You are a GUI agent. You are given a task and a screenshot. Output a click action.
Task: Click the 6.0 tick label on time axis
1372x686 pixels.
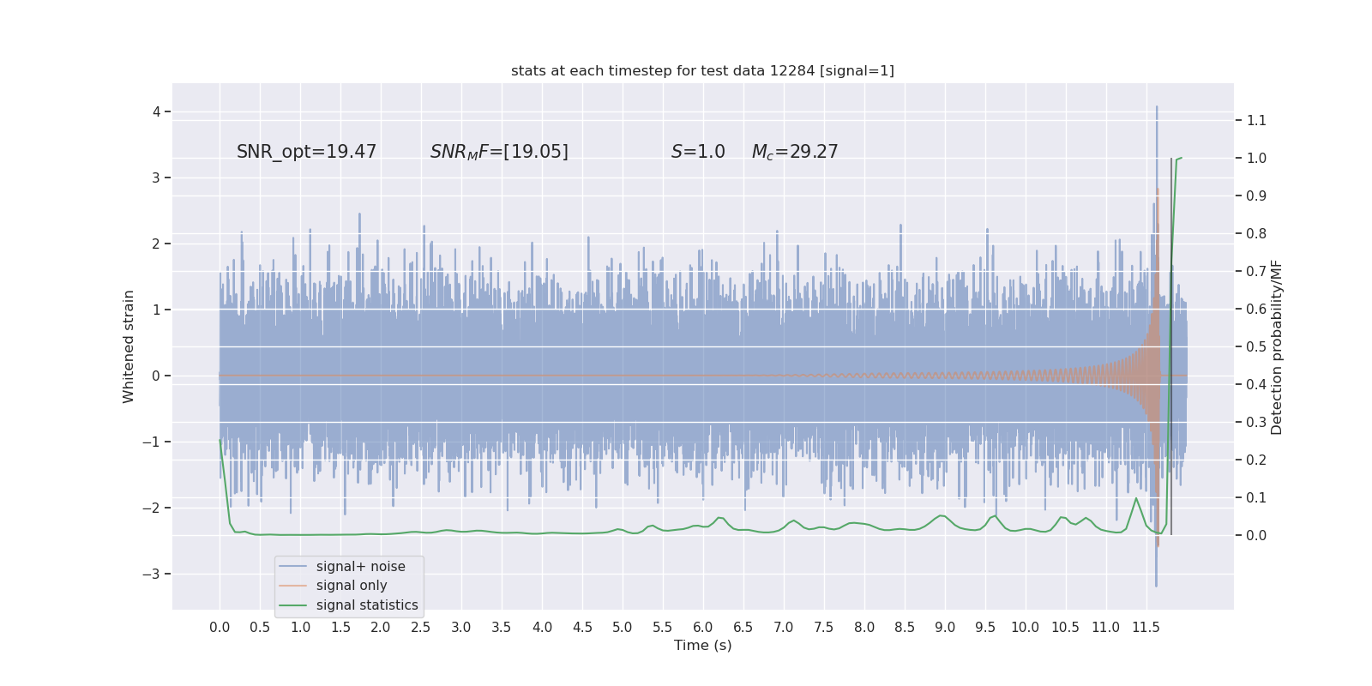[703, 628]
